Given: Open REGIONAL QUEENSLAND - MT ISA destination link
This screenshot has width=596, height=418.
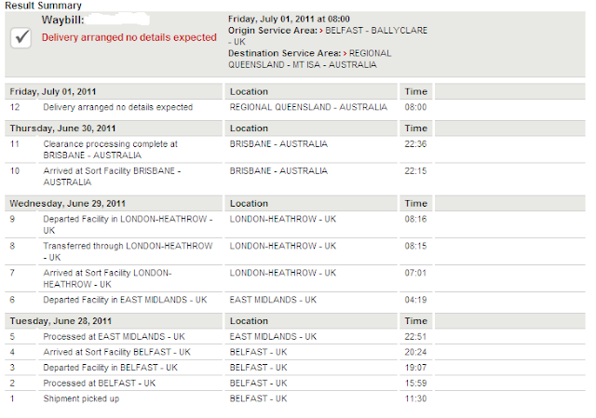Looking at the screenshot, I should click(310, 59).
